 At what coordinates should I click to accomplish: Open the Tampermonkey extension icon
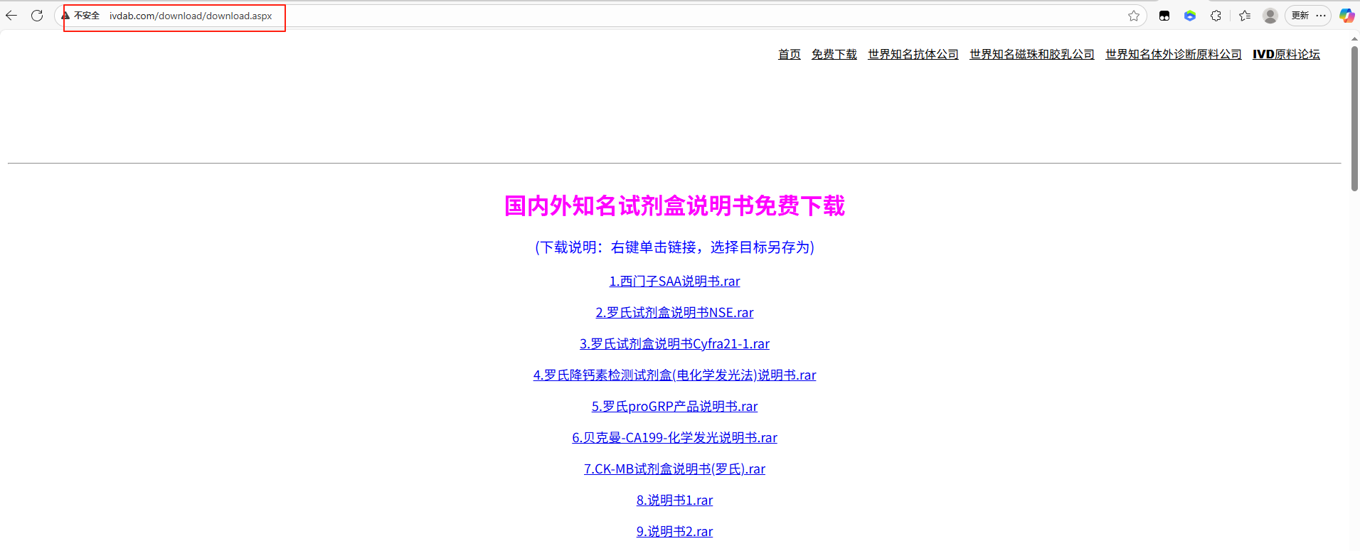[x=1164, y=16]
